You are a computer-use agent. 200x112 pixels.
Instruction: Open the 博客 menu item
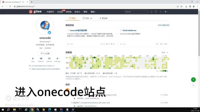click(85, 12)
